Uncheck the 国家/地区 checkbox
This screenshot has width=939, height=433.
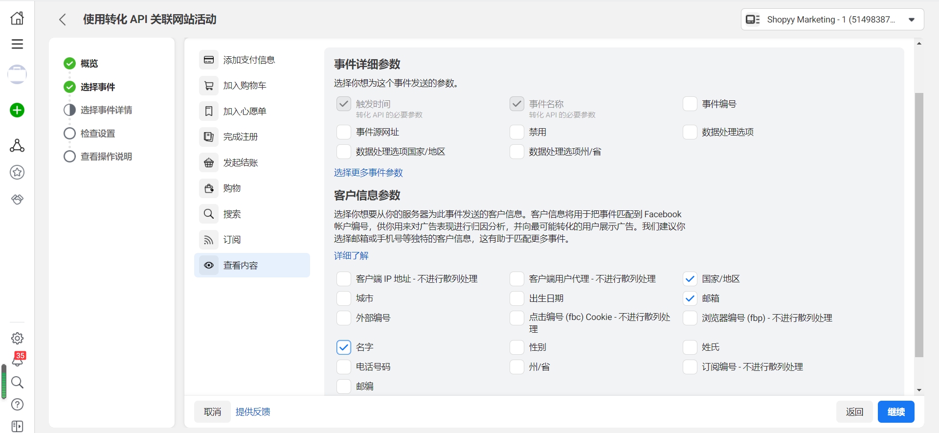(x=690, y=279)
